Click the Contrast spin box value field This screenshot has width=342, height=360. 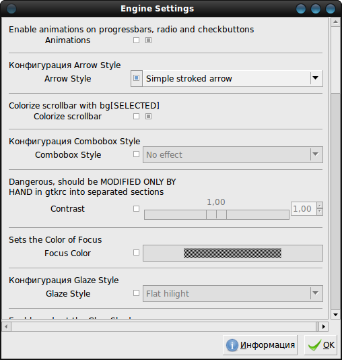pos(304,209)
